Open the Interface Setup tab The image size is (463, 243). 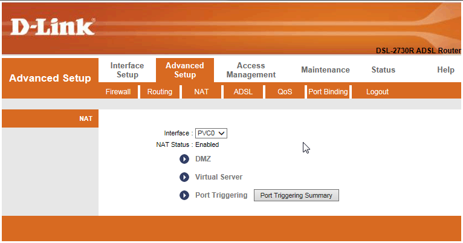[128, 70]
